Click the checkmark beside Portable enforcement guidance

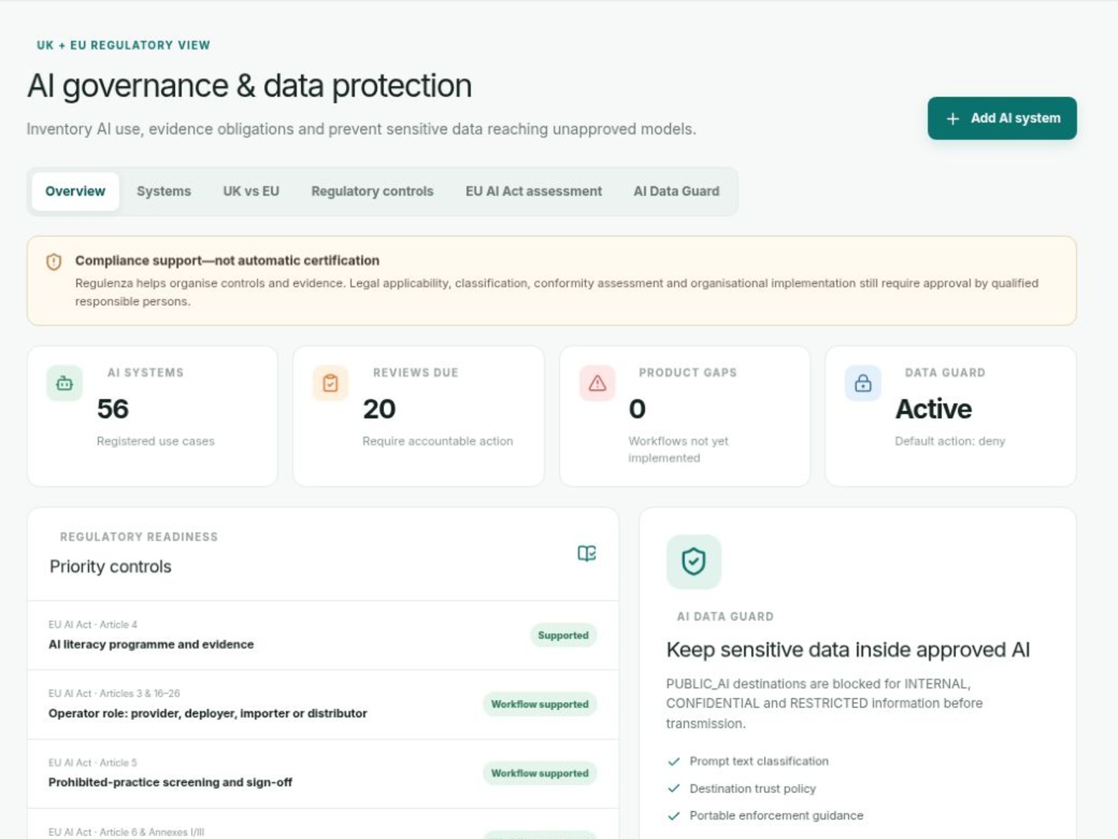[x=674, y=816]
